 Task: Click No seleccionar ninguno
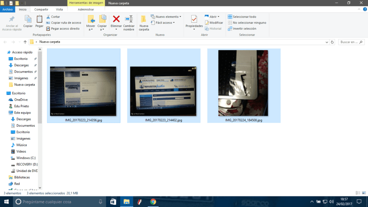[247, 23]
